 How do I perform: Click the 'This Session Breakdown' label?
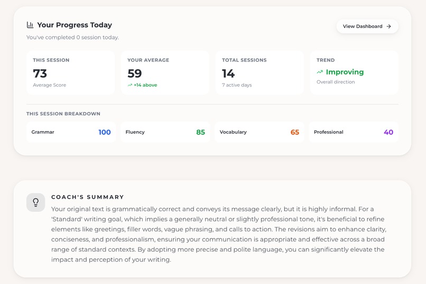[63, 114]
